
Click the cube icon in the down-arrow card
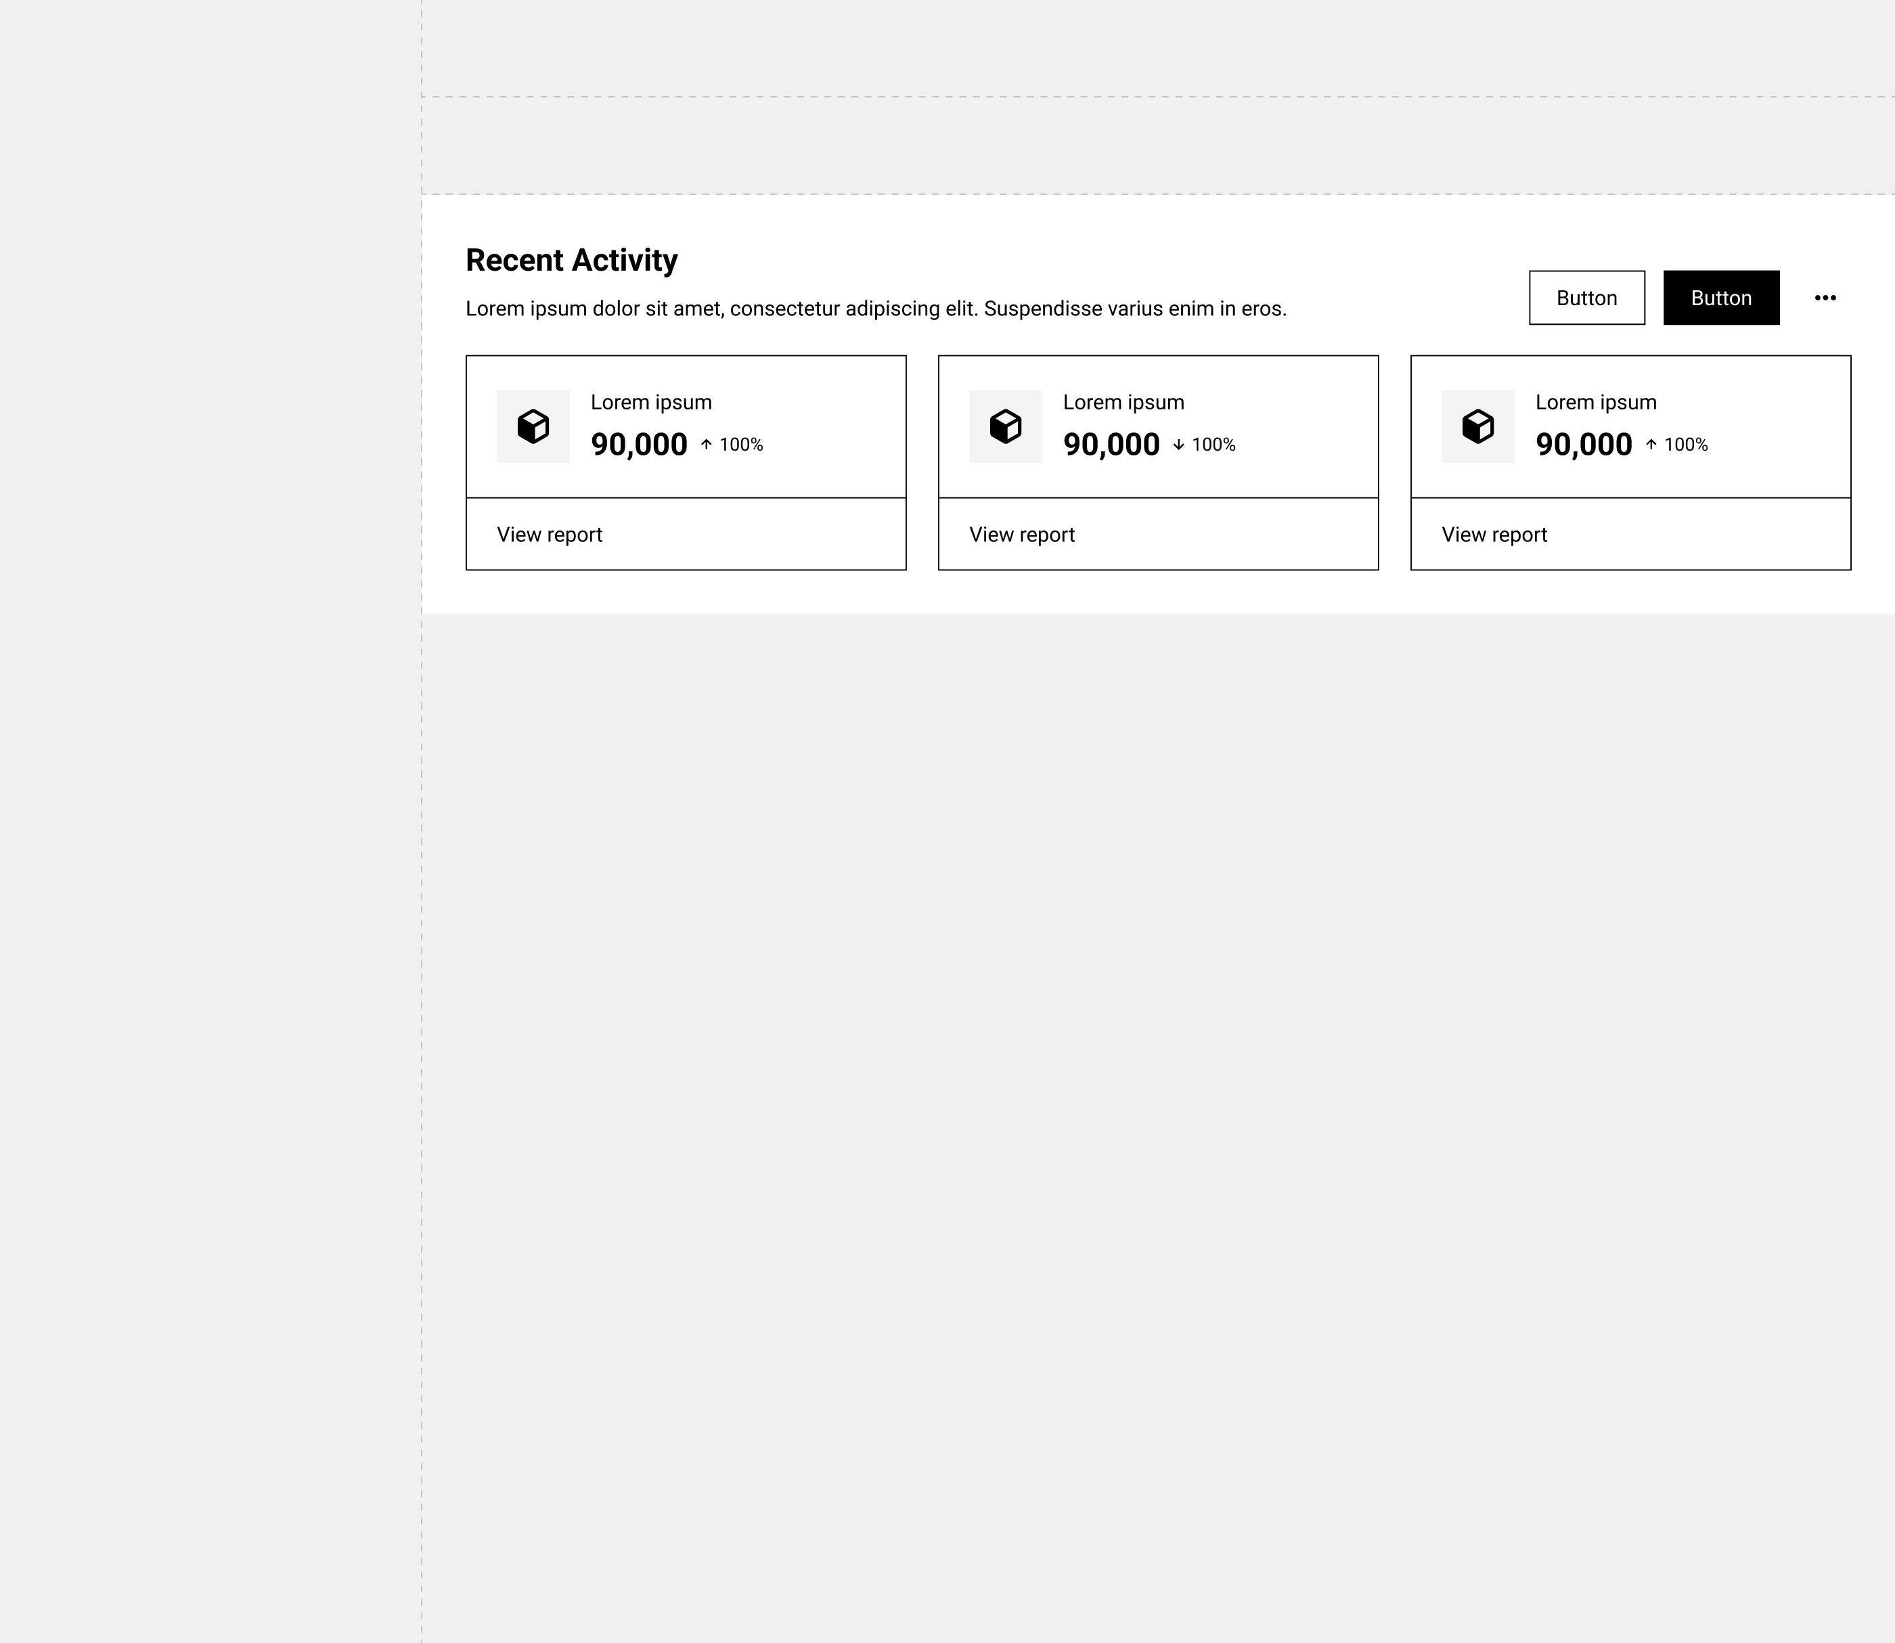point(1005,426)
